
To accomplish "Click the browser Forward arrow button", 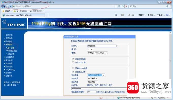I will point(7,6).
